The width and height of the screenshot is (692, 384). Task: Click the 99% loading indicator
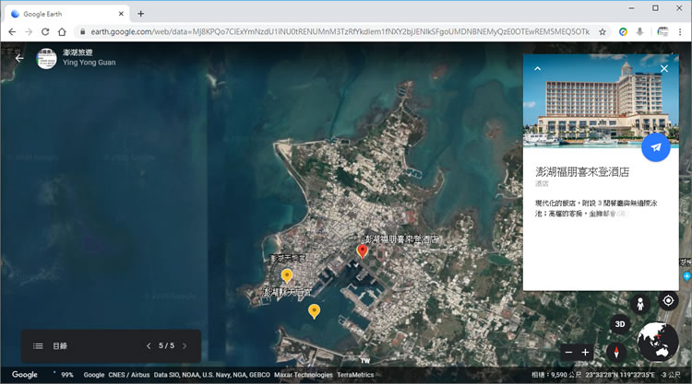(x=67, y=375)
